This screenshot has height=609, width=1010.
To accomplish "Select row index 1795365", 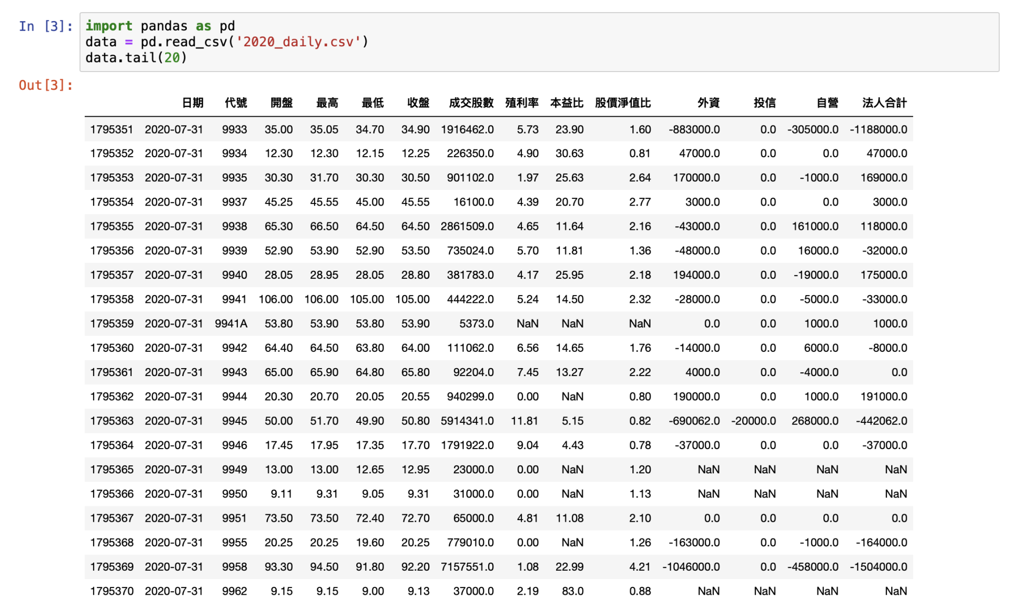I will [112, 470].
